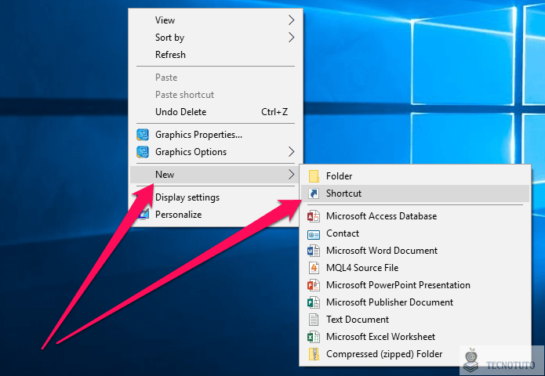The height and width of the screenshot is (376, 545).
Task: Click the Publisher Document icon
Action: [314, 302]
